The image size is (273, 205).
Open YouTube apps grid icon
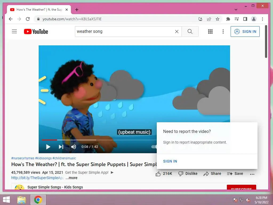tap(210, 31)
